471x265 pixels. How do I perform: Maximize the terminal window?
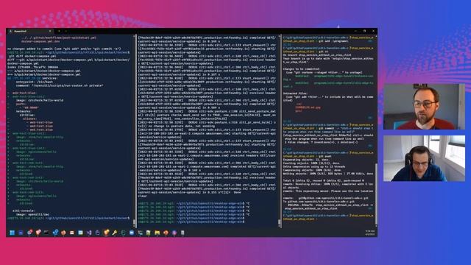(364, 31)
